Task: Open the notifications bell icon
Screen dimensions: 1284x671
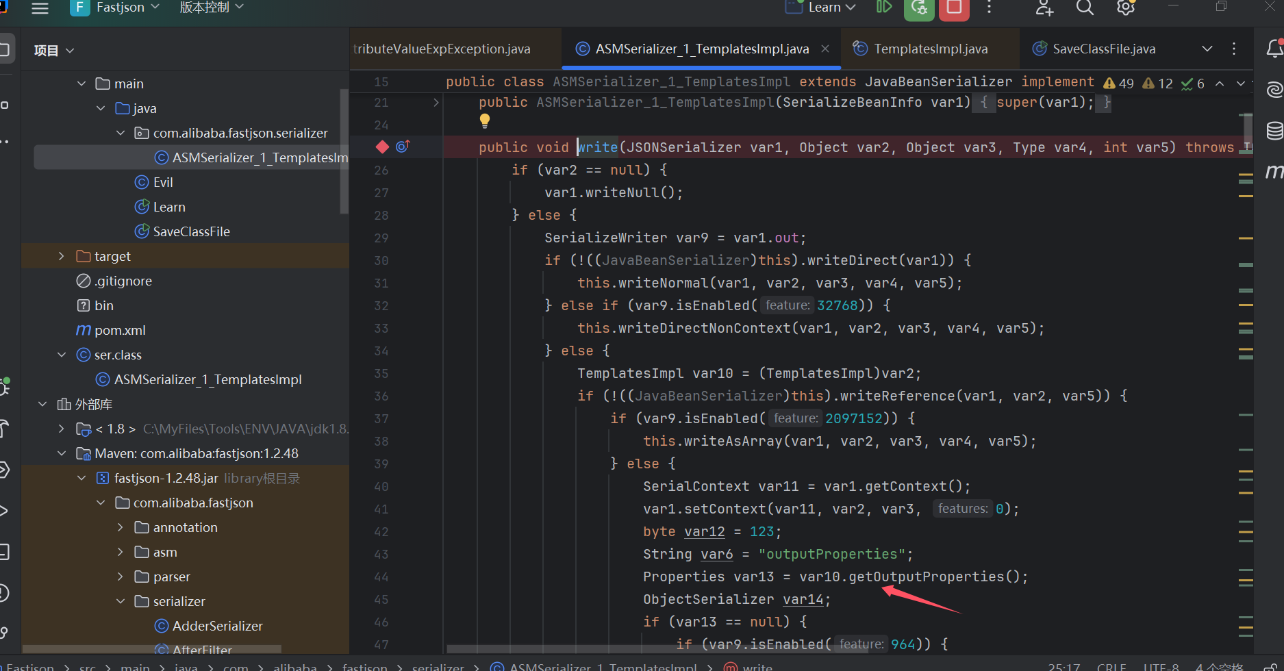Action: (x=1274, y=49)
